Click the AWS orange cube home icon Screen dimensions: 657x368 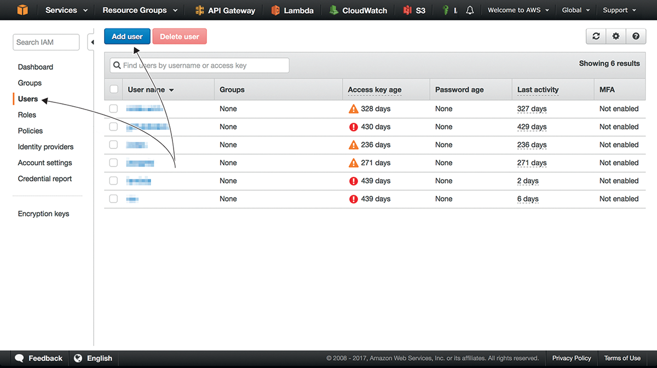click(22, 10)
